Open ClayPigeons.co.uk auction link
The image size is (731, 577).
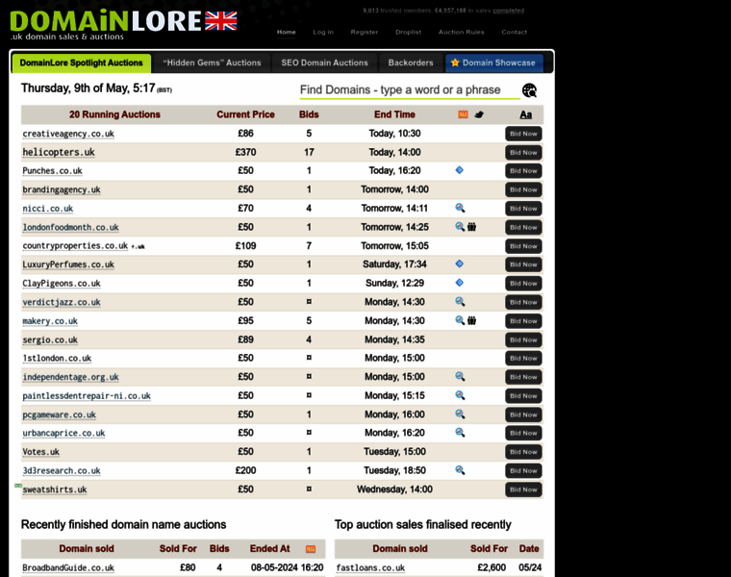coord(62,284)
